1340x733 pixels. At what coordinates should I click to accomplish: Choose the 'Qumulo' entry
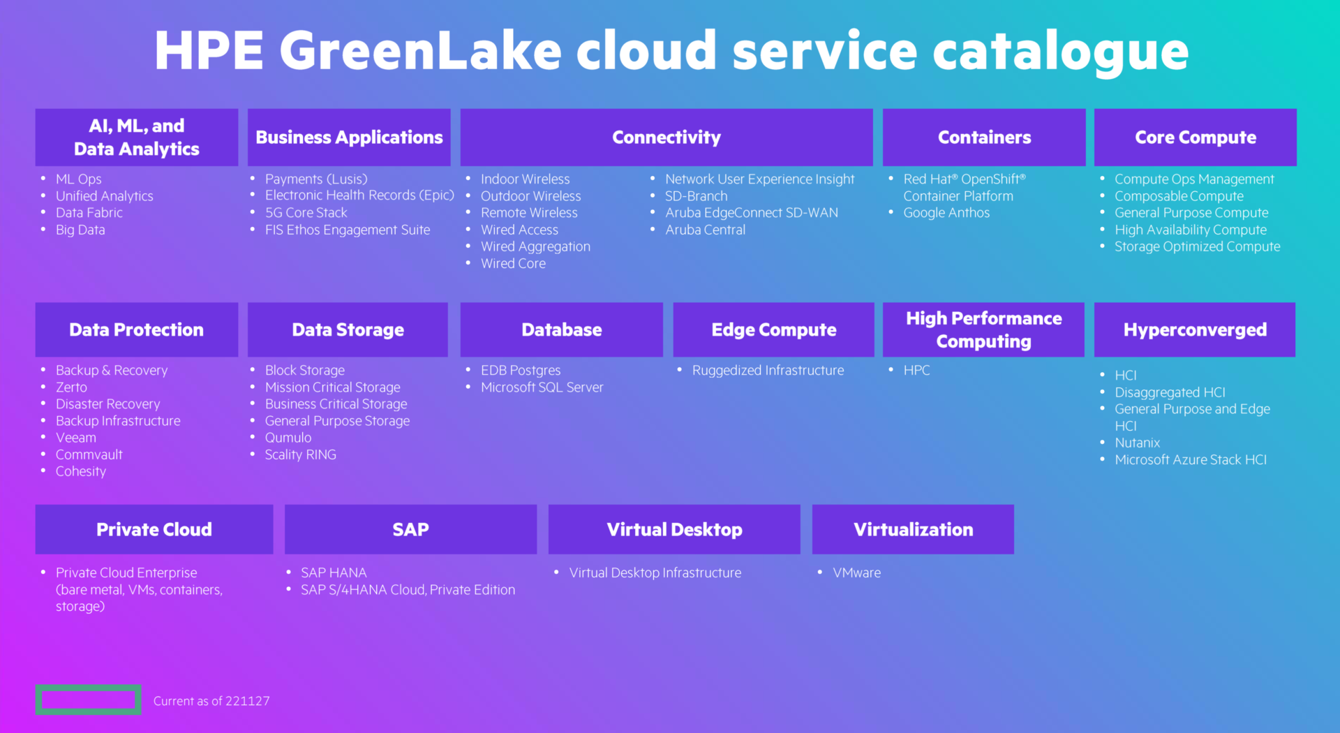(288, 438)
